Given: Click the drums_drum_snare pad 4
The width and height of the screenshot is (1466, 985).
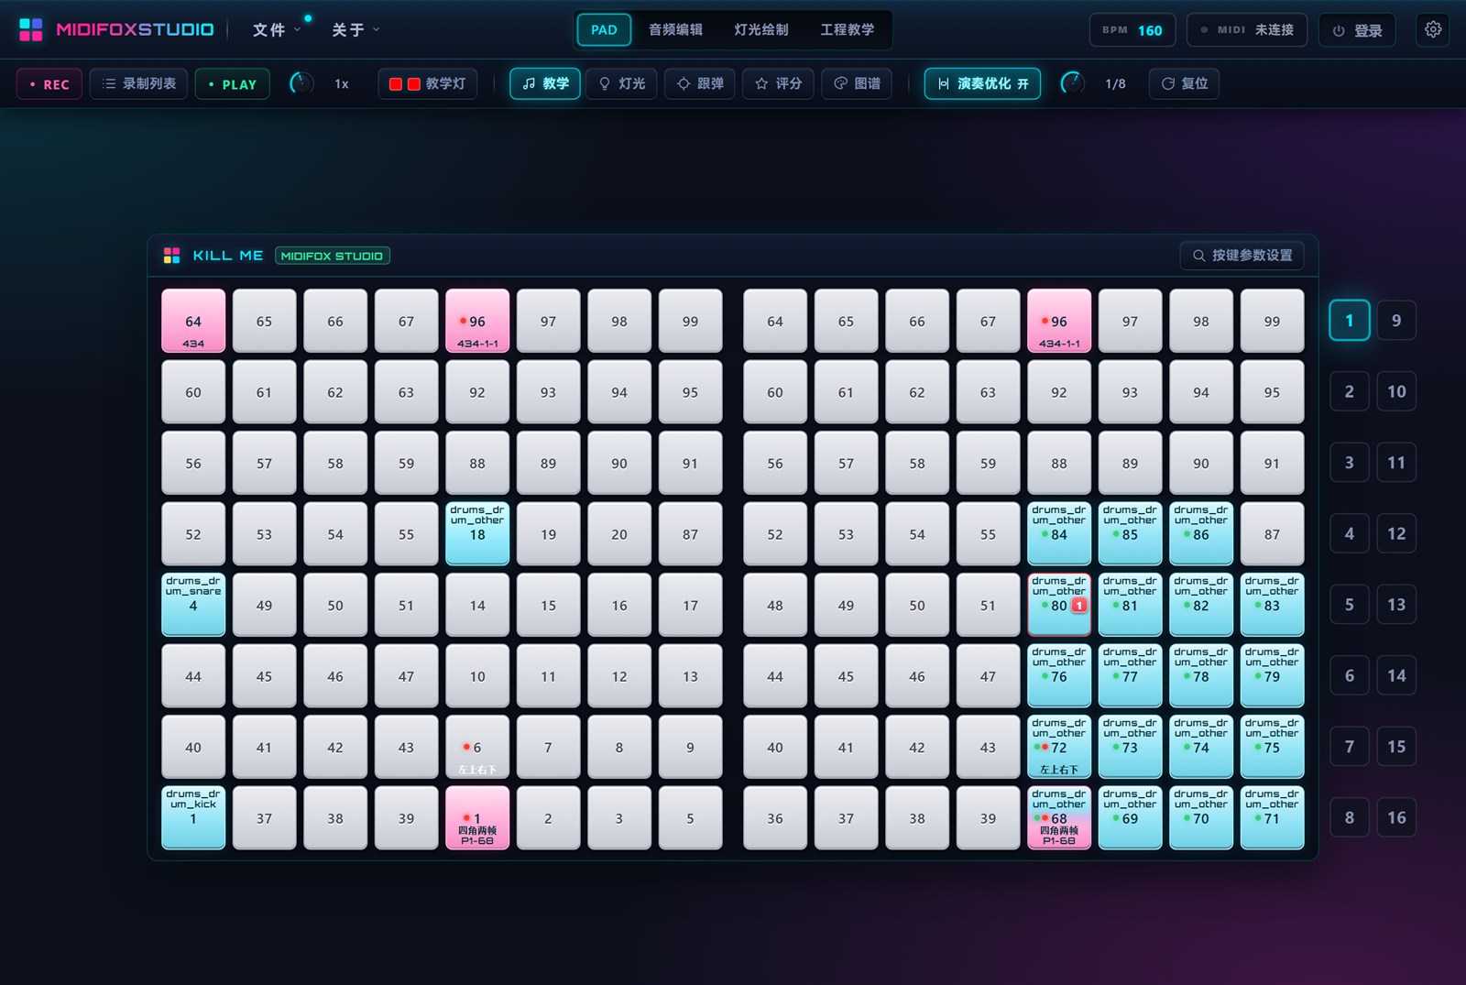Looking at the screenshot, I should click(193, 605).
